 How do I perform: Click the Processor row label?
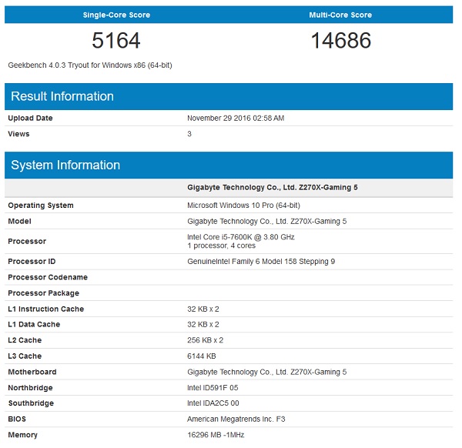[27, 241]
